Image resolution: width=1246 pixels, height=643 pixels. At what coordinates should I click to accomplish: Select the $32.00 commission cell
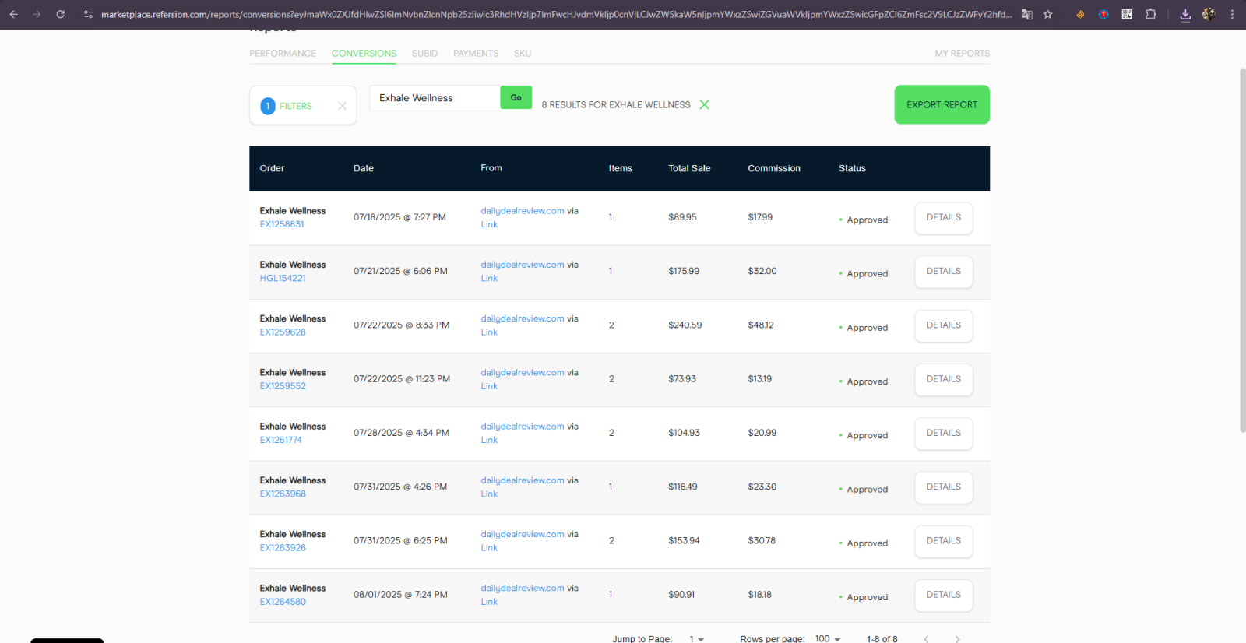(762, 272)
